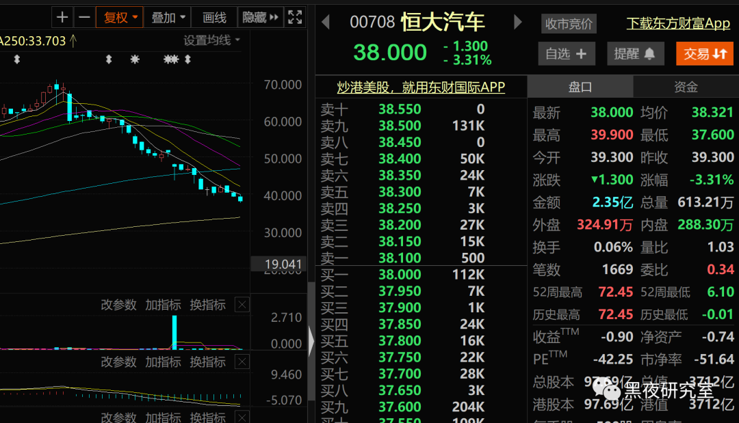Open the 叠加 overlay dropdown
This screenshot has height=423, width=739.
[x=168, y=17]
